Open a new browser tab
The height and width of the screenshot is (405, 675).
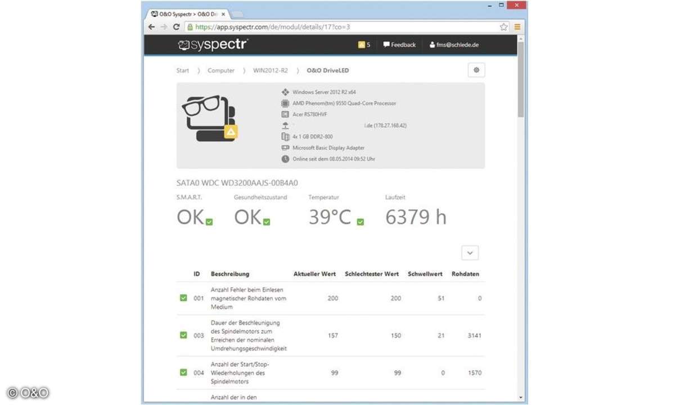click(237, 14)
